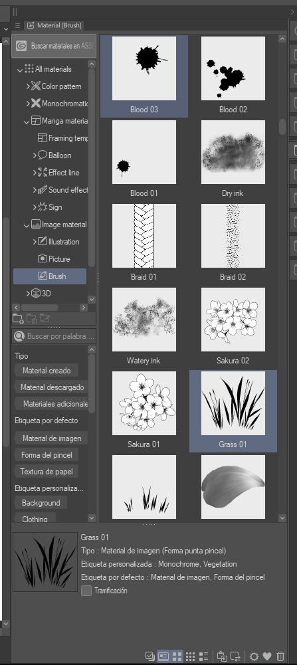Filter by Textura de papel tag
The height and width of the screenshot is (665, 297).
click(x=47, y=471)
